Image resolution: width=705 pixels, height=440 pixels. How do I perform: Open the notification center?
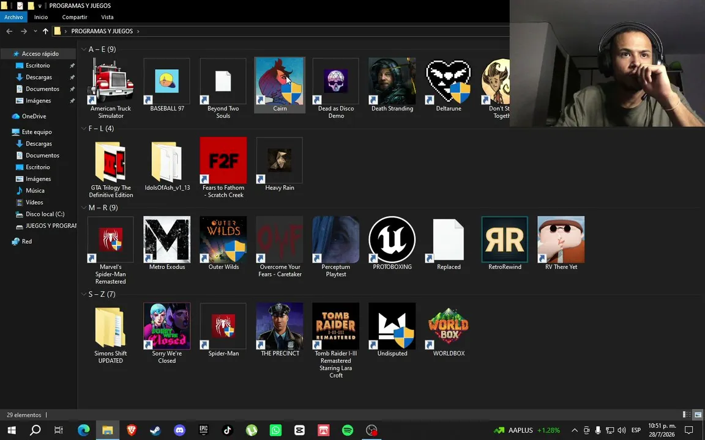click(x=689, y=430)
